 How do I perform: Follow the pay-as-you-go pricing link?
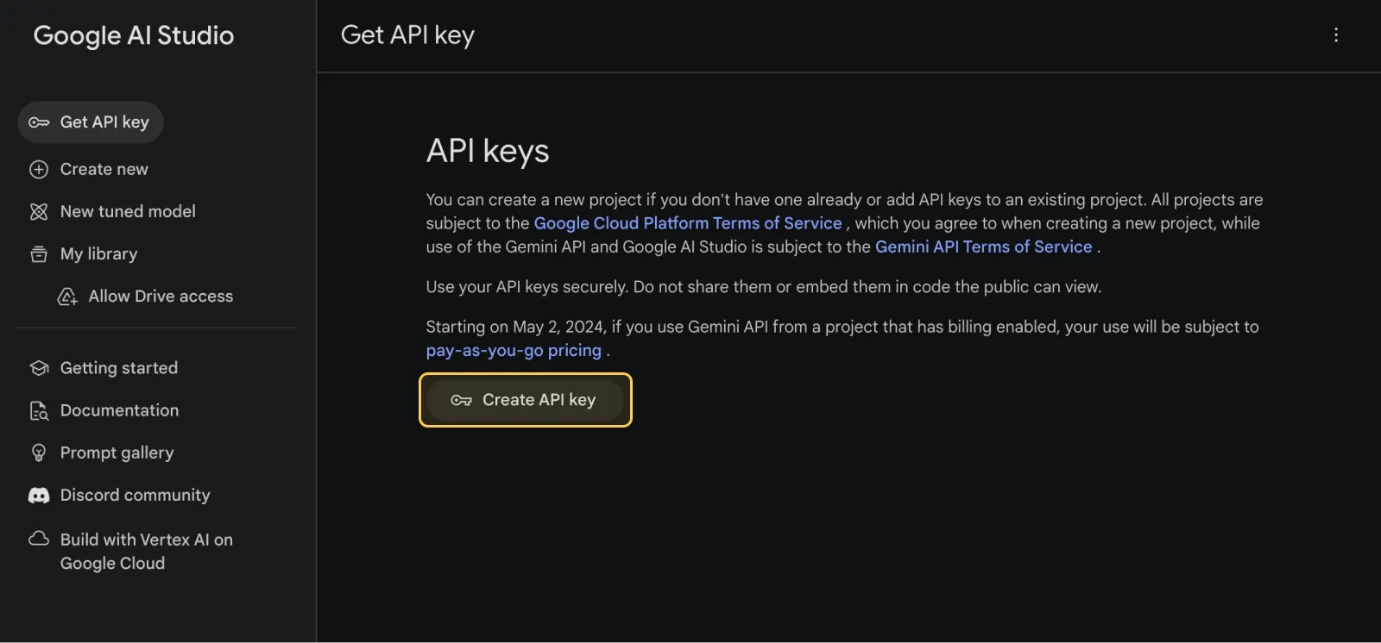pos(514,351)
